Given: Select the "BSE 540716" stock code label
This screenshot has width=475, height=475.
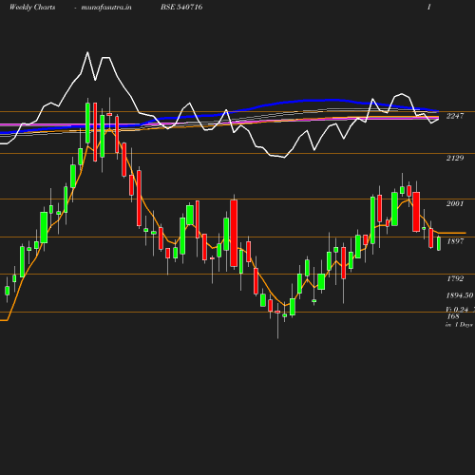Looking at the screenshot, I should pyautogui.click(x=181, y=7).
